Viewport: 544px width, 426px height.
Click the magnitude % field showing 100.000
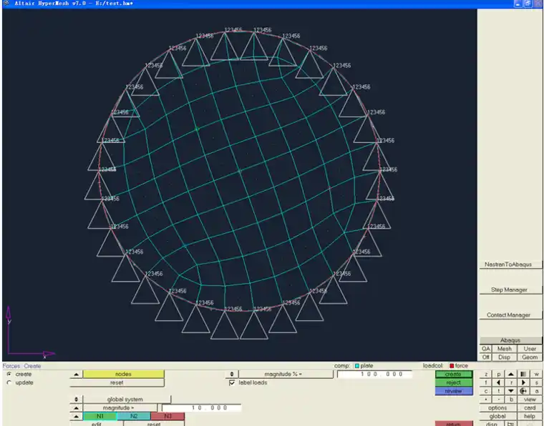pos(374,374)
